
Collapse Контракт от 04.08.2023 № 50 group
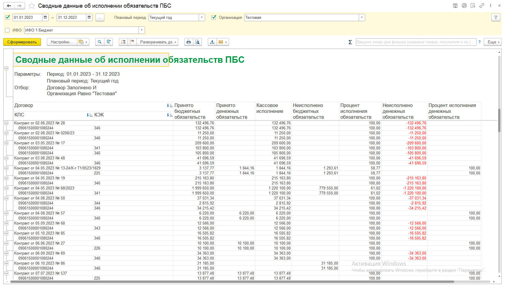pos(6,198)
